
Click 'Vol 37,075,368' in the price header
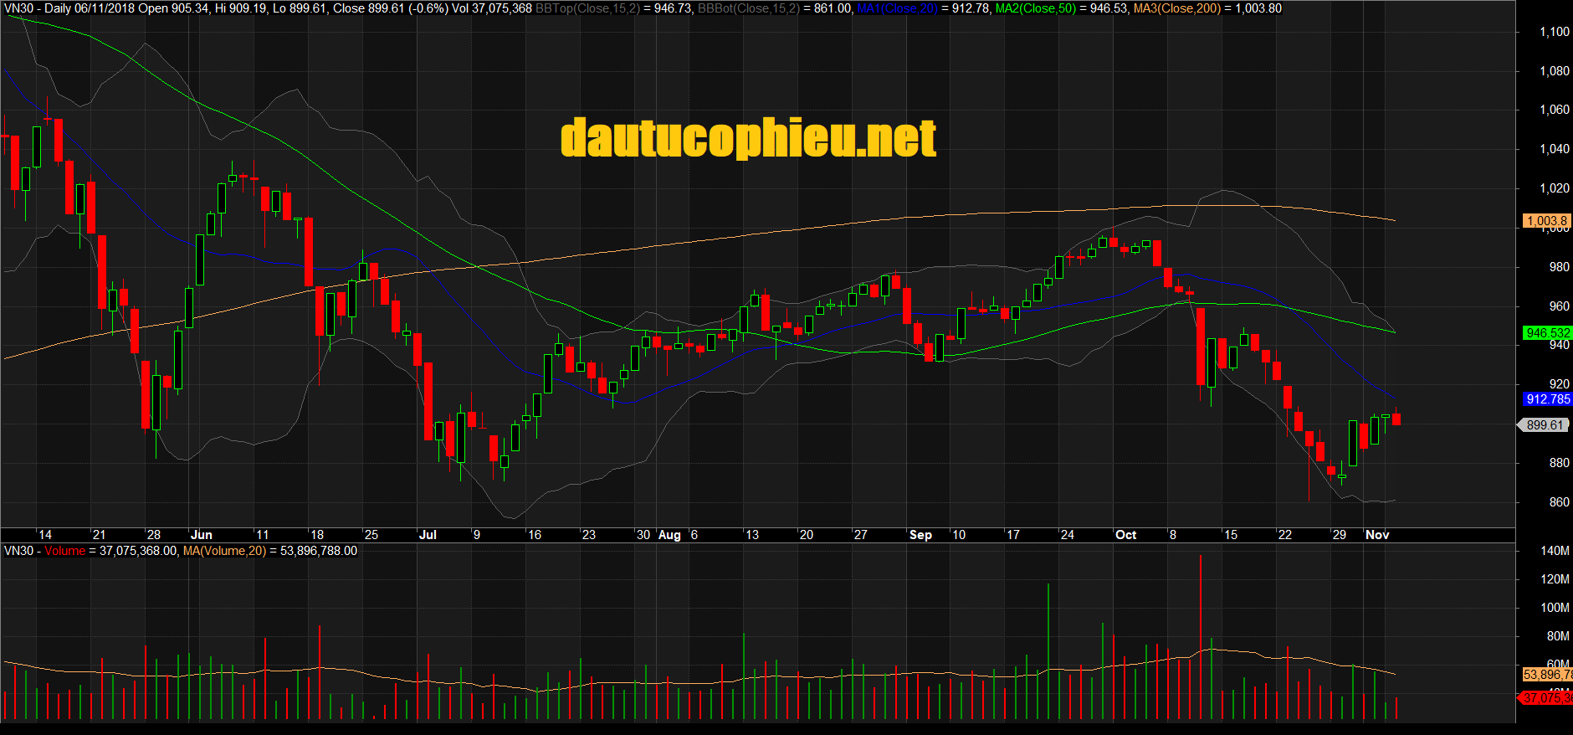coord(492,8)
